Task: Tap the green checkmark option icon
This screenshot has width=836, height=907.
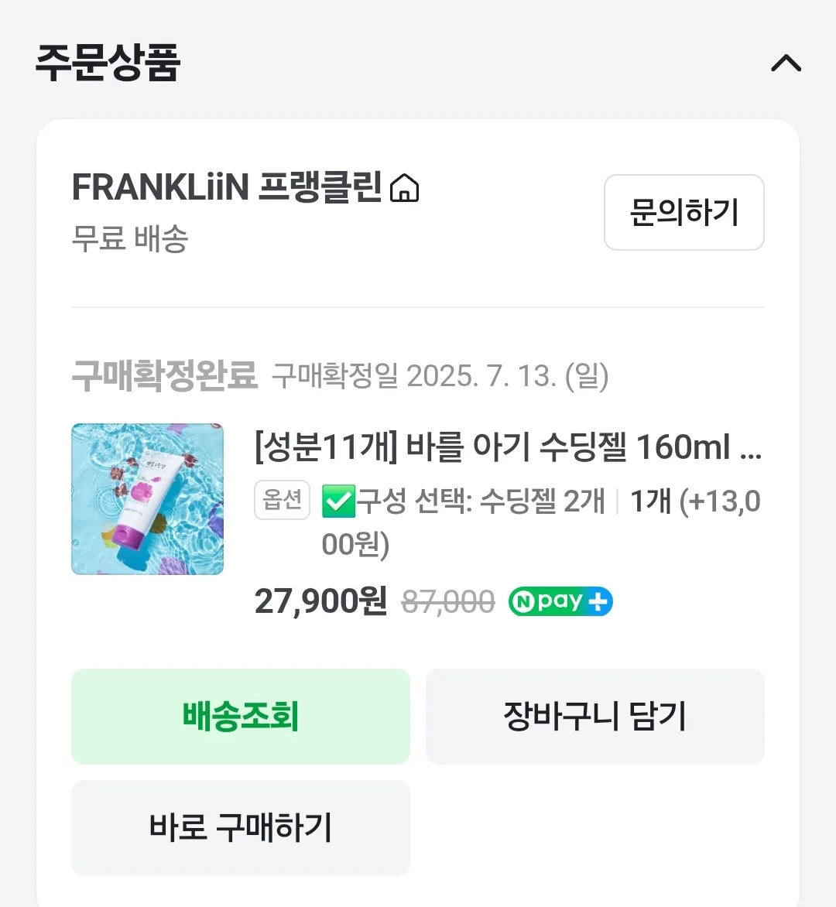Action: pos(337,501)
